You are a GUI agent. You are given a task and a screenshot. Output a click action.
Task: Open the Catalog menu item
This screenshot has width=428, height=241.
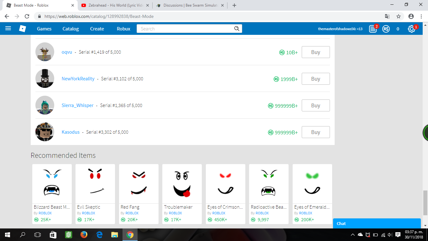click(71, 29)
